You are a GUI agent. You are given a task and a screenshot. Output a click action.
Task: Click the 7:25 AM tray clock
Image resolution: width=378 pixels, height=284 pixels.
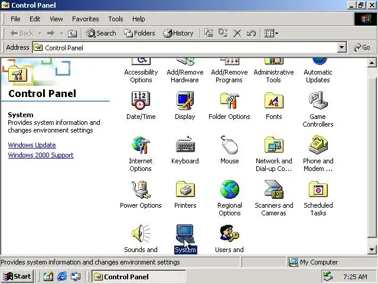(355, 276)
